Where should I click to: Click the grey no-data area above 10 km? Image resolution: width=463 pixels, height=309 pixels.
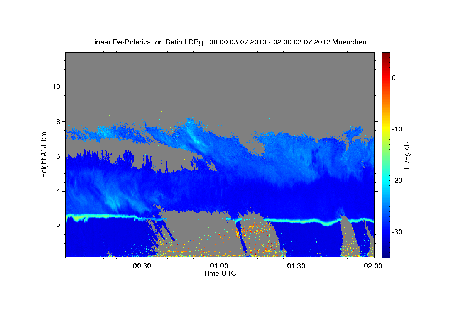(x=220, y=70)
